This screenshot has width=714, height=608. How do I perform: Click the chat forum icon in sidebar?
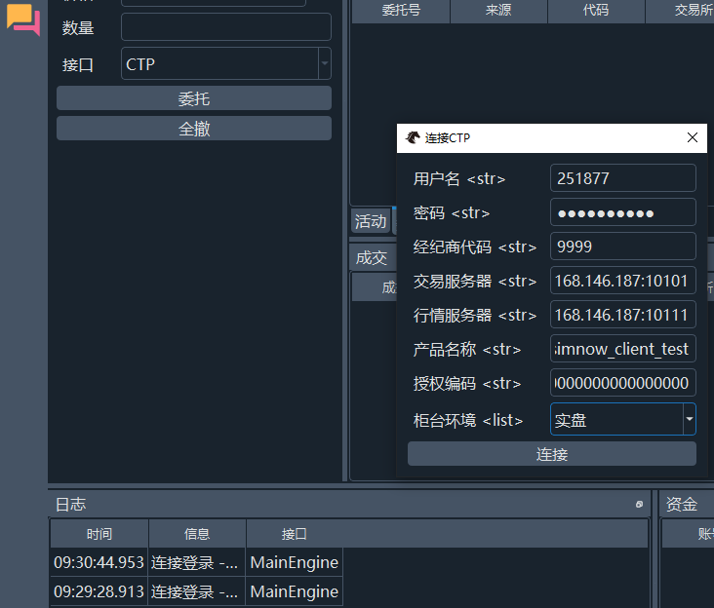tap(23, 21)
